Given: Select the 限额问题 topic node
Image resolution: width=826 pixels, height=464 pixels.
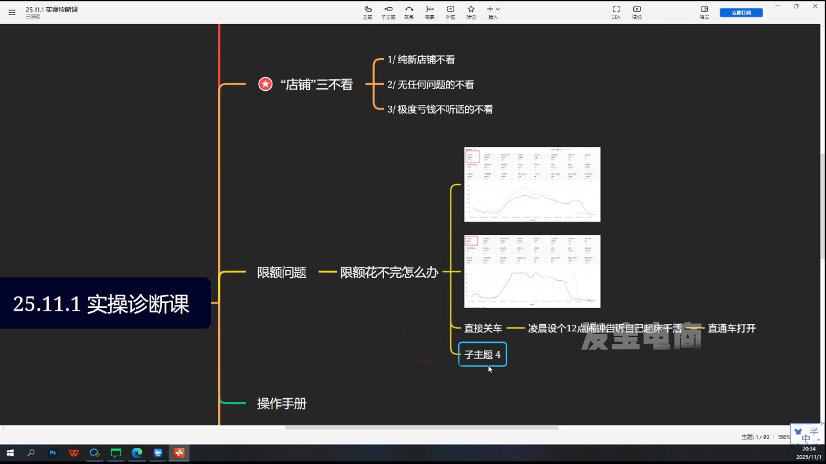Looking at the screenshot, I should [281, 273].
